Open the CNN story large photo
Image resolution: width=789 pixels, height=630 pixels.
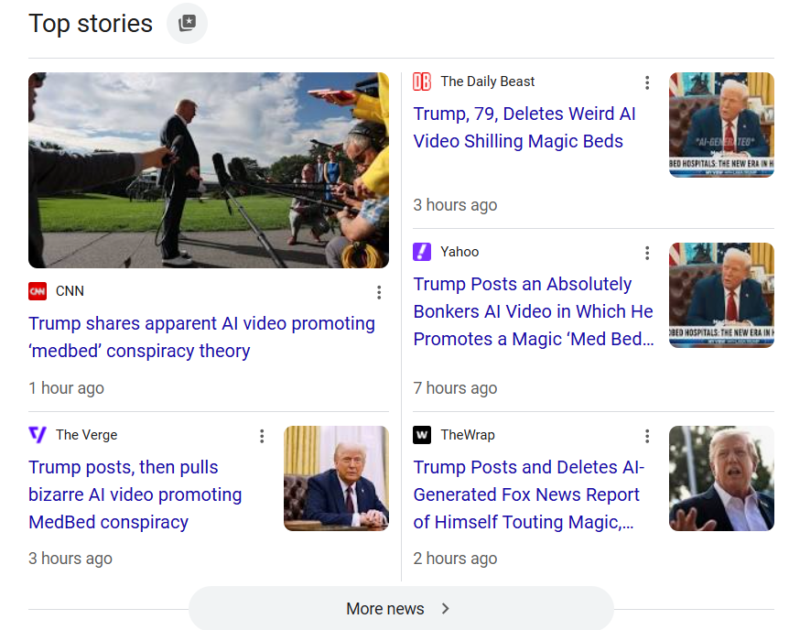pyautogui.click(x=209, y=170)
